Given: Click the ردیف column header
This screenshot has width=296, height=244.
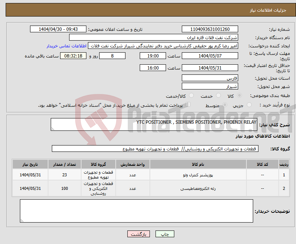Looking at the screenshot, I should 284,164.
